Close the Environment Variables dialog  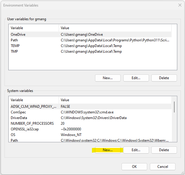tap(180, 5)
